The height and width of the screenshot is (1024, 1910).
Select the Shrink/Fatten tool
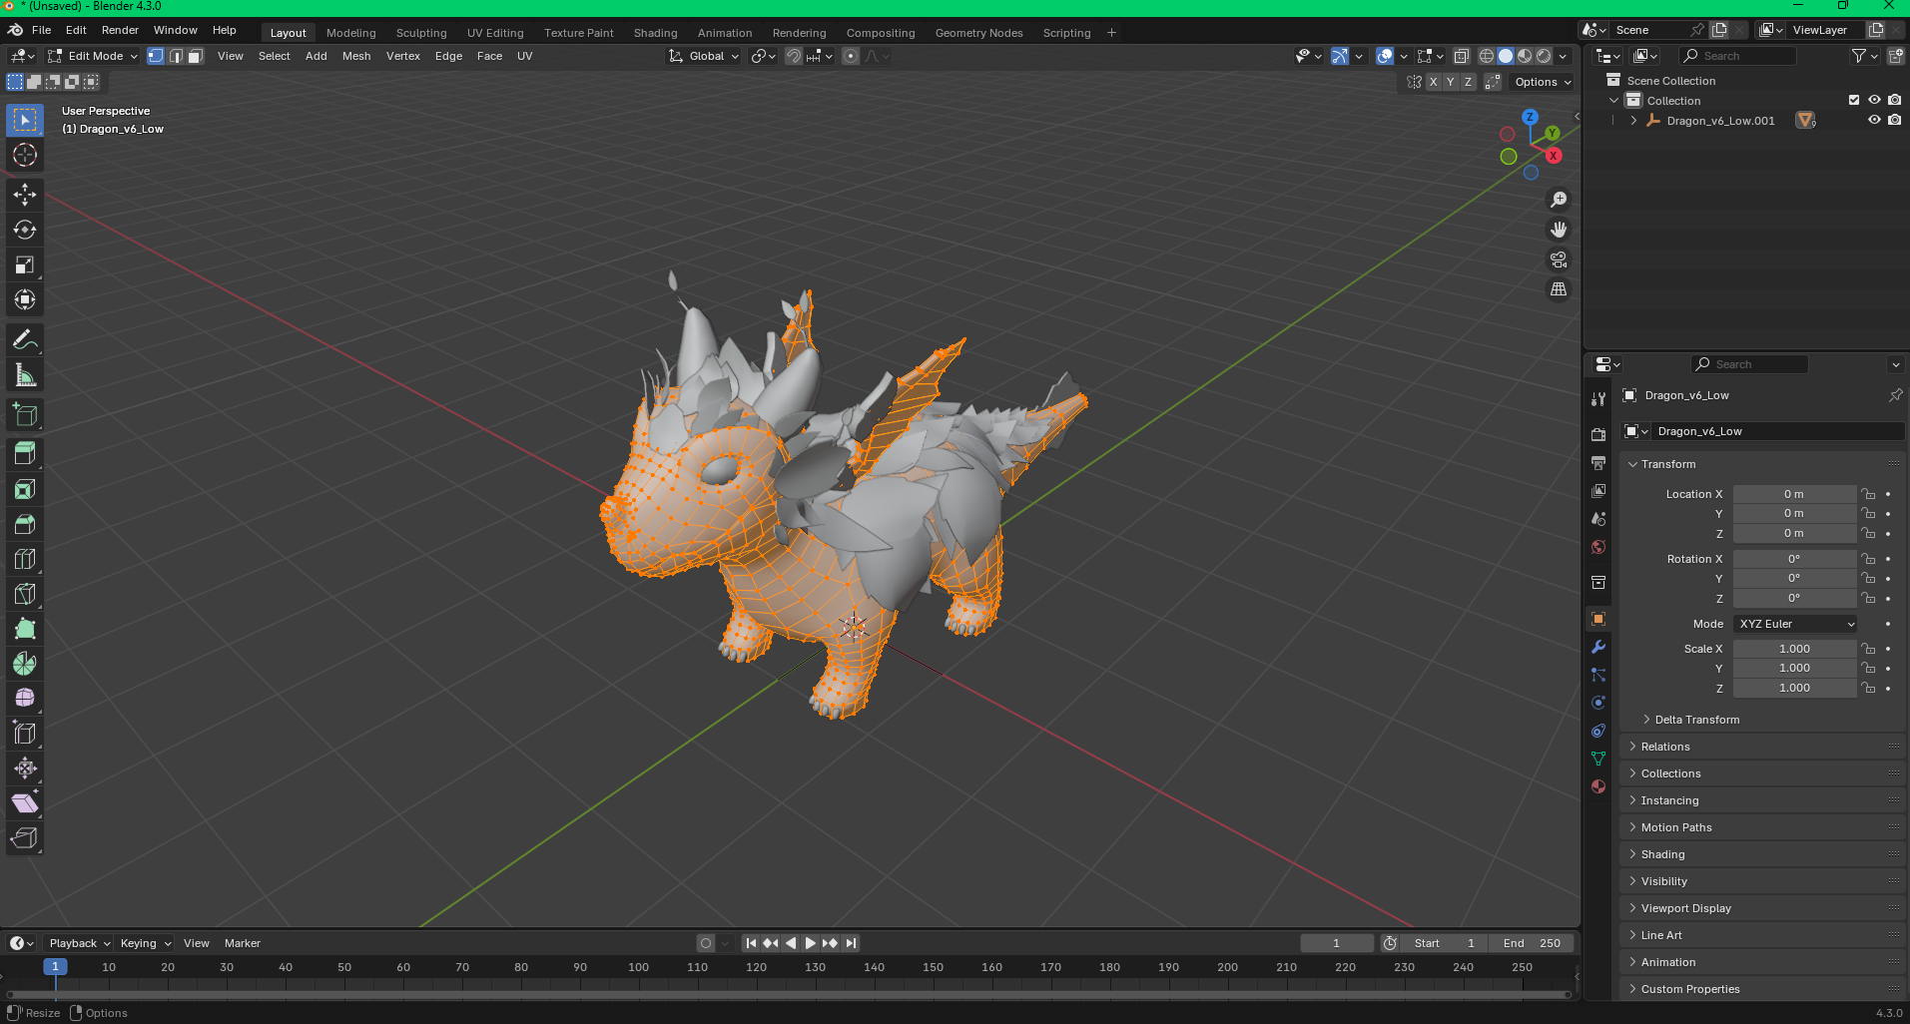[25, 768]
